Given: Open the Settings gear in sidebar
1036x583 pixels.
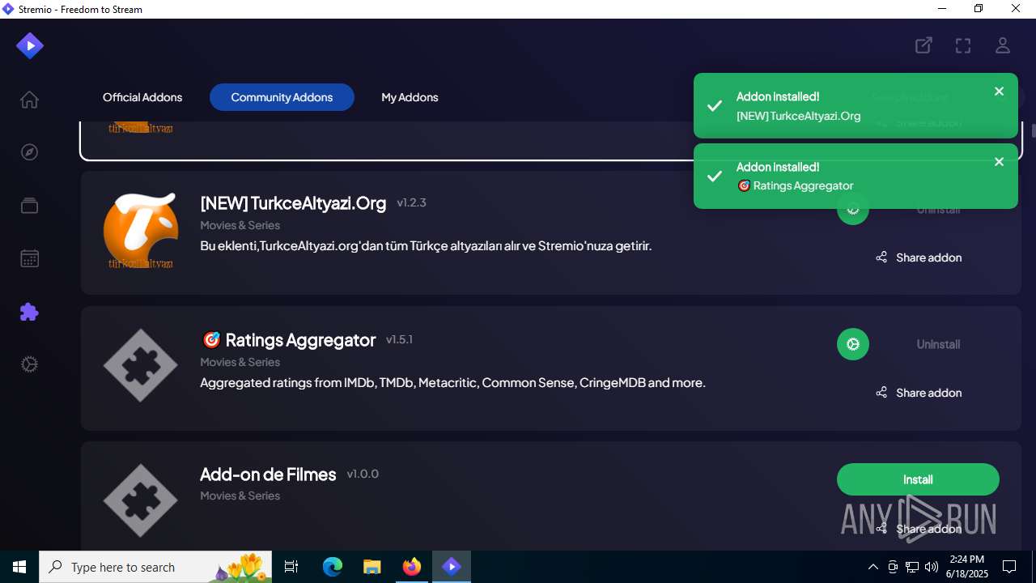Looking at the screenshot, I should pyautogui.click(x=29, y=364).
